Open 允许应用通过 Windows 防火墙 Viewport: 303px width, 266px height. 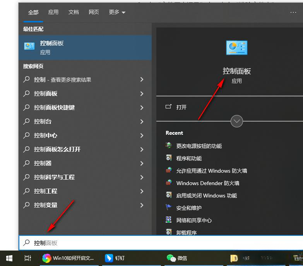(212, 171)
